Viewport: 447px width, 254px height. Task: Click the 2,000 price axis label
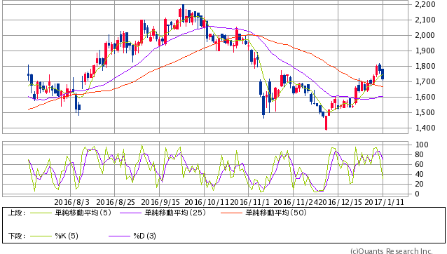425,35
